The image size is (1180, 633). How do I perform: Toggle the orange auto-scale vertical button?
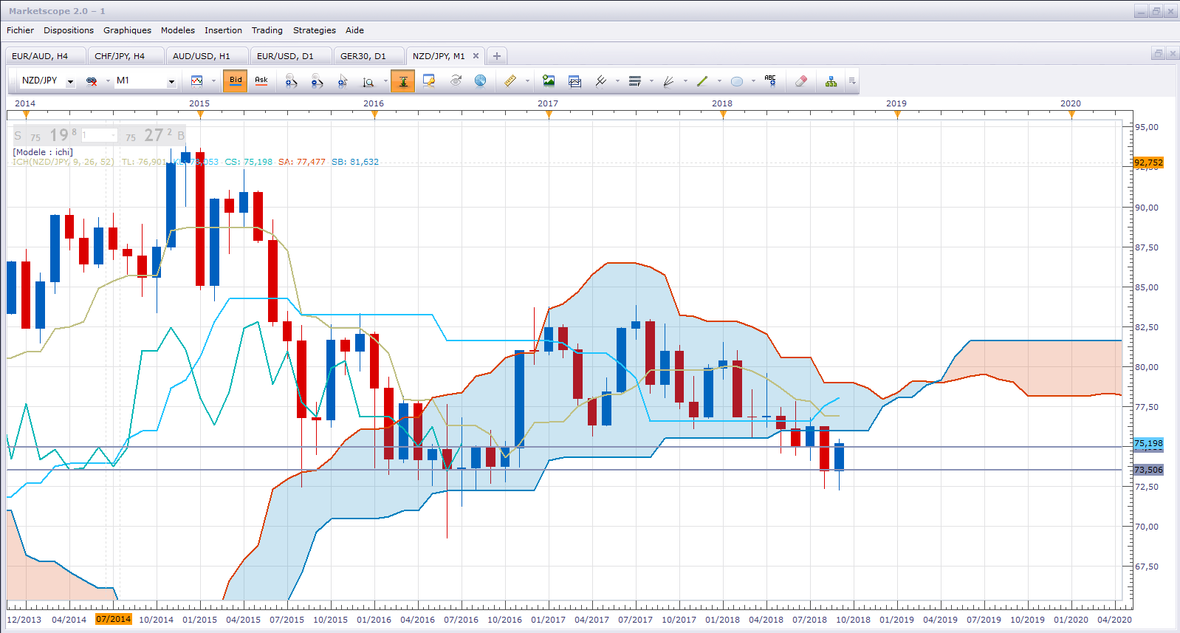click(x=403, y=81)
